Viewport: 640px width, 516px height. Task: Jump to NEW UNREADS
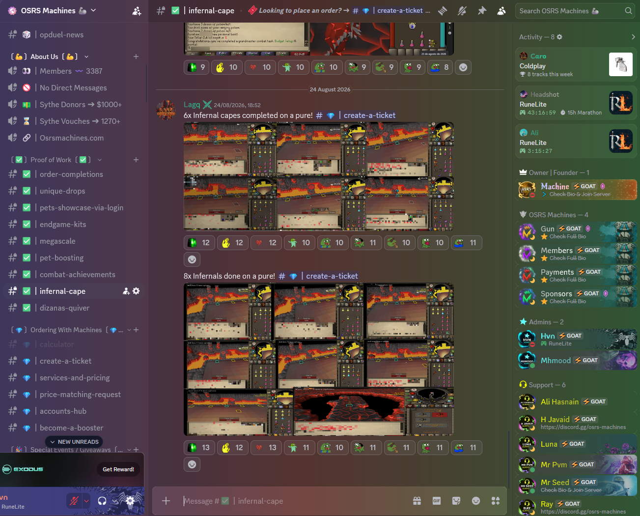pyautogui.click(x=74, y=442)
